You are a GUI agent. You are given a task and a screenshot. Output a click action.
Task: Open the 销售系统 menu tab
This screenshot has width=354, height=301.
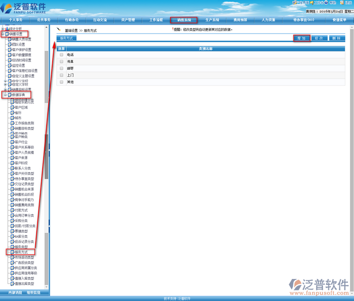(x=183, y=20)
